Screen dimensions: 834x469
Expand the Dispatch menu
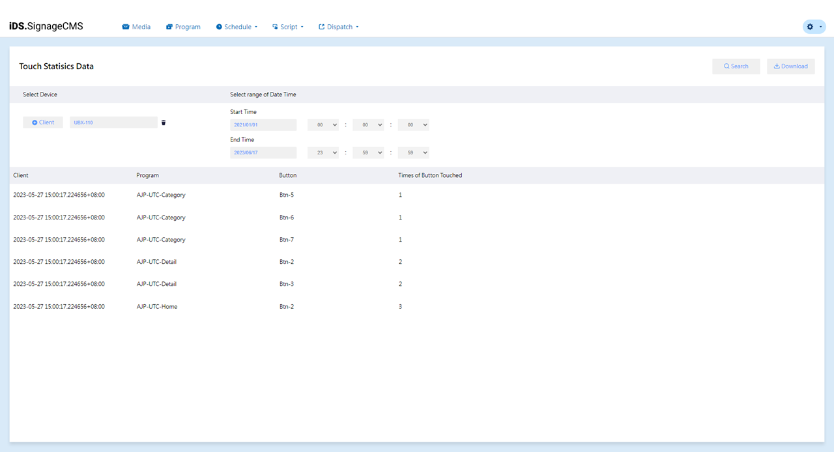tap(339, 27)
